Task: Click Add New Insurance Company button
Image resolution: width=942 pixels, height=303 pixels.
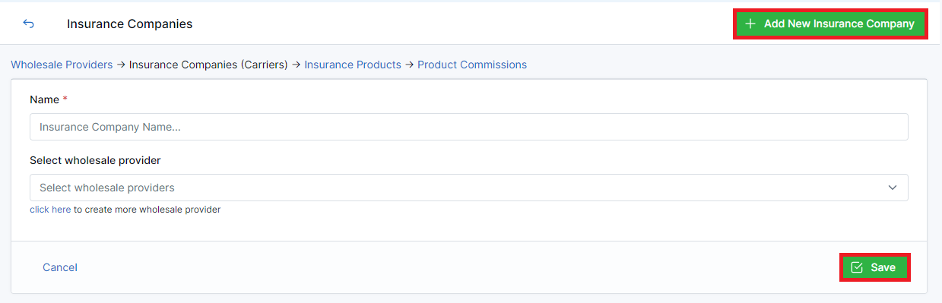Action: (830, 24)
